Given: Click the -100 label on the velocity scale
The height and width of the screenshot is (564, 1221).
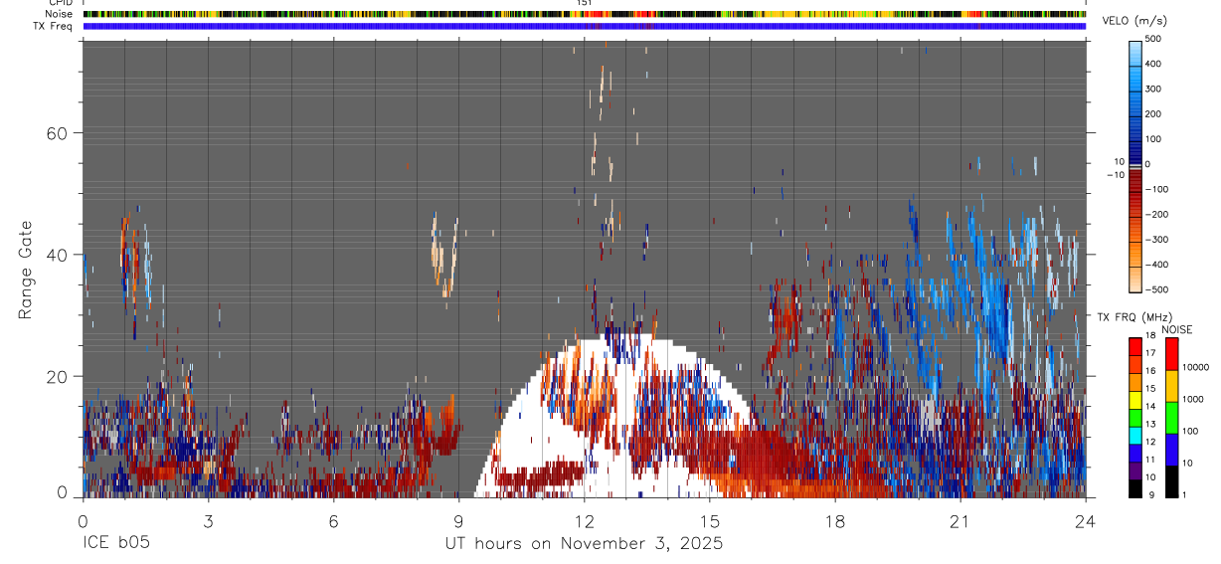Looking at the screenshot, I should point(1157,189).
